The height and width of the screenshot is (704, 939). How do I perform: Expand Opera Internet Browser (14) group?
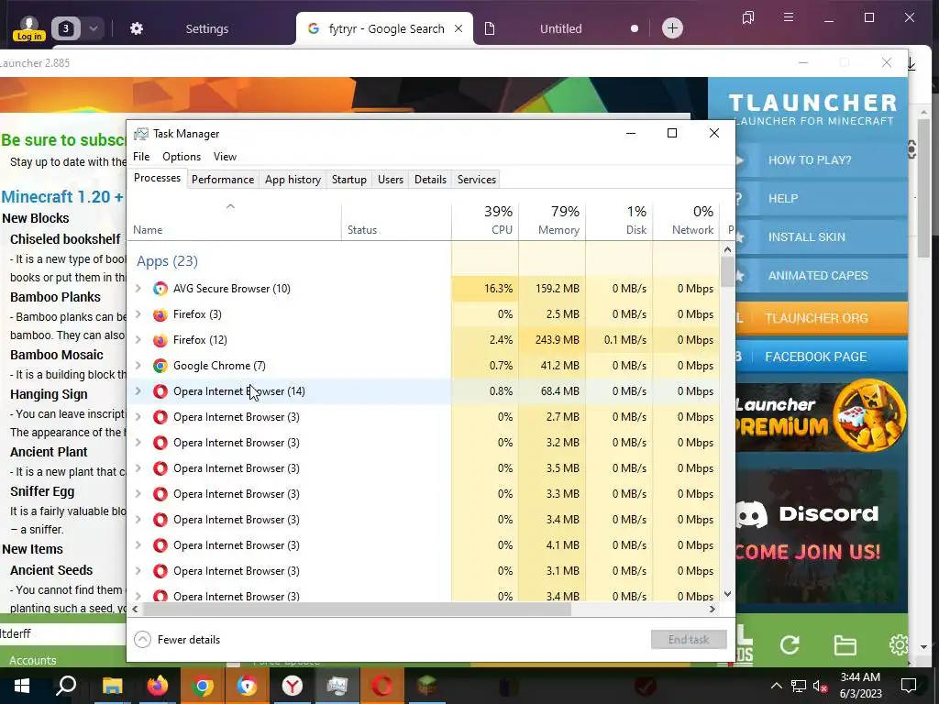138,391
